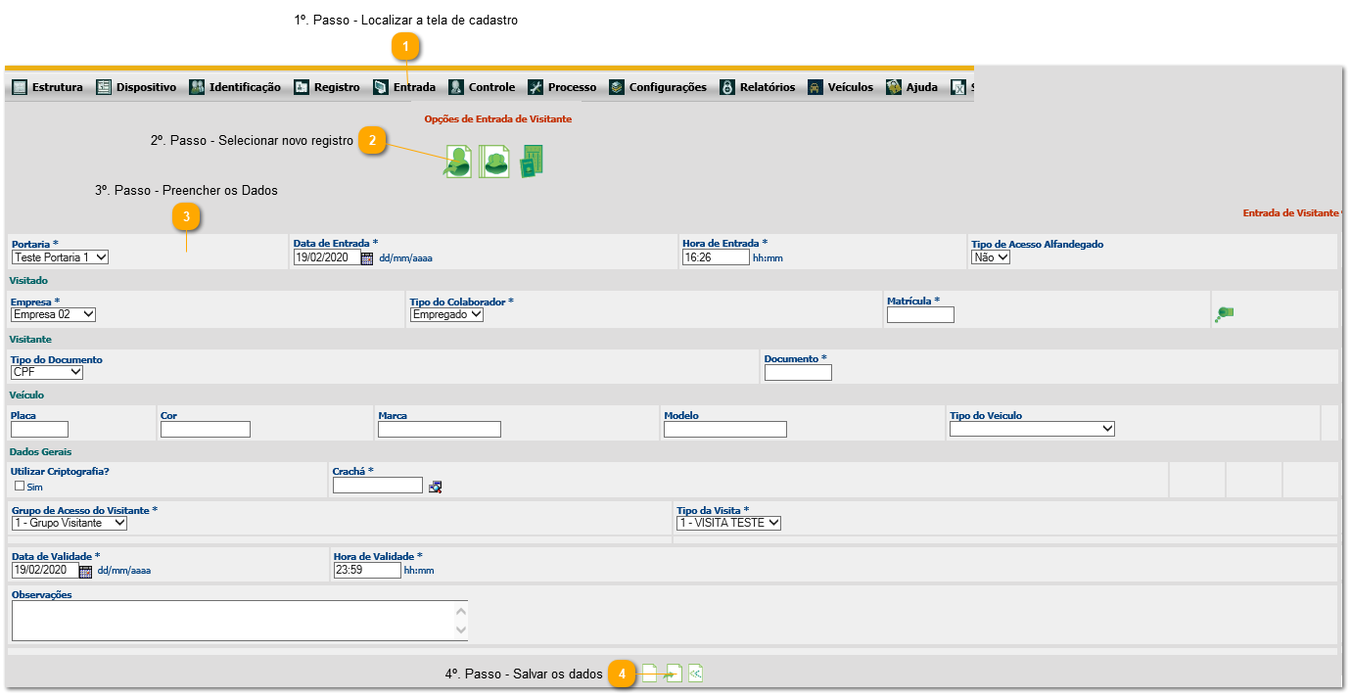Open the Tipo do Colaborador dropdown
This screenshot has width=1351, height=698.
[x=446, y=315]
